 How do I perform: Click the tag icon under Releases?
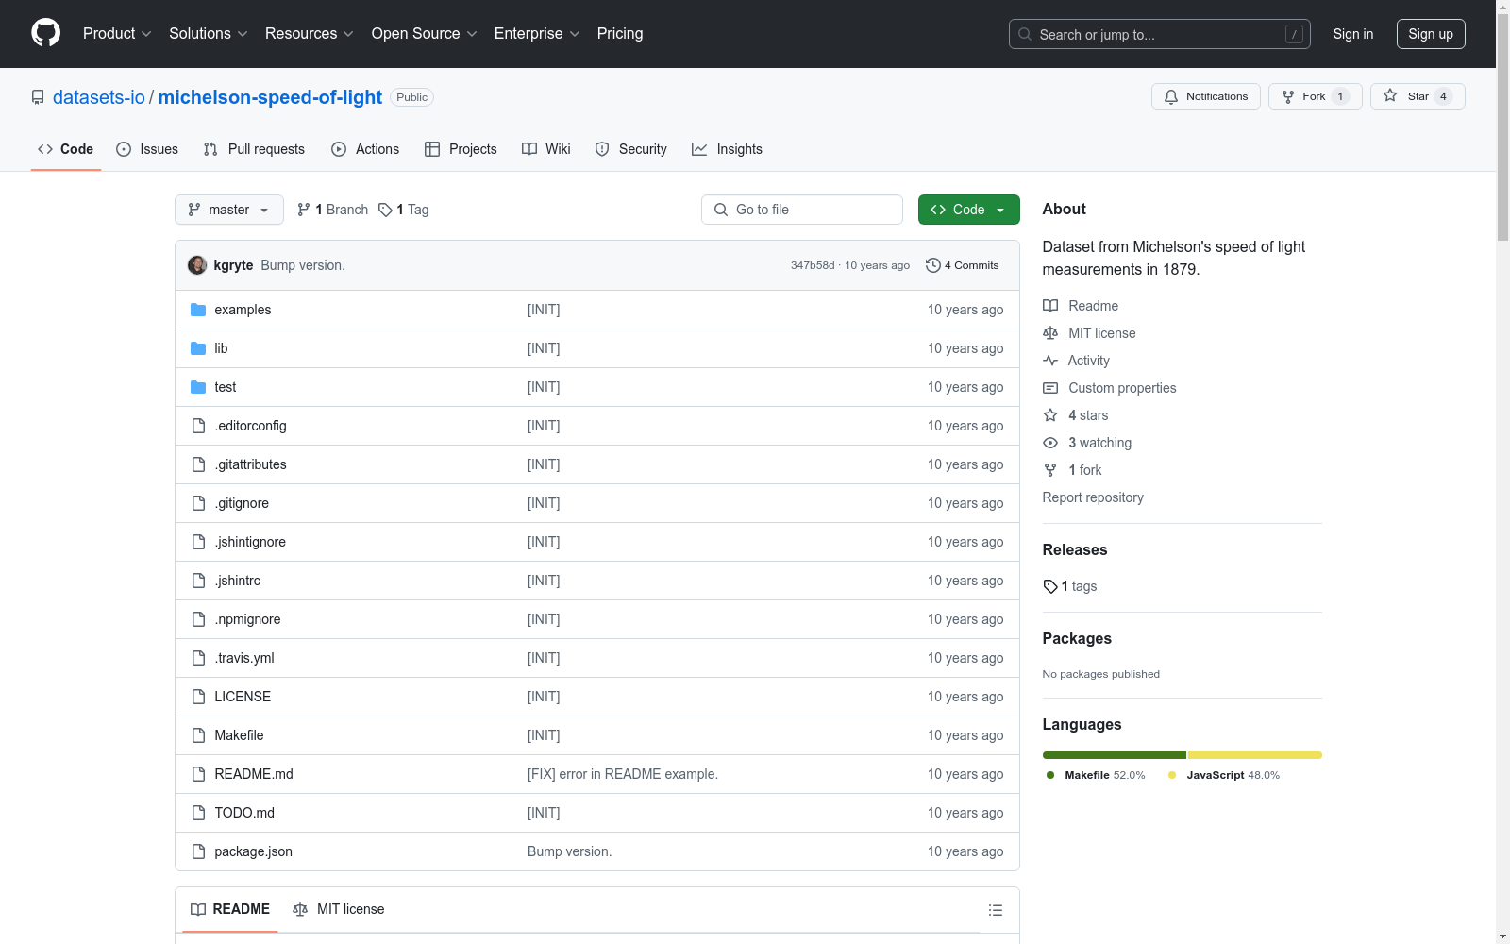[1050, 586]
